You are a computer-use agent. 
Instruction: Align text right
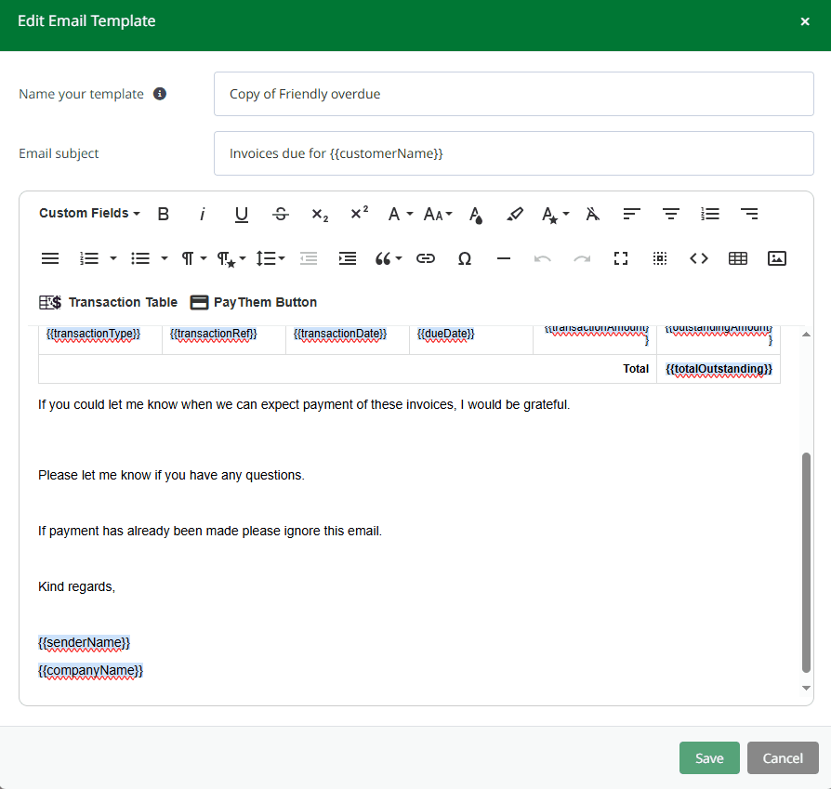tap(749, 214)
